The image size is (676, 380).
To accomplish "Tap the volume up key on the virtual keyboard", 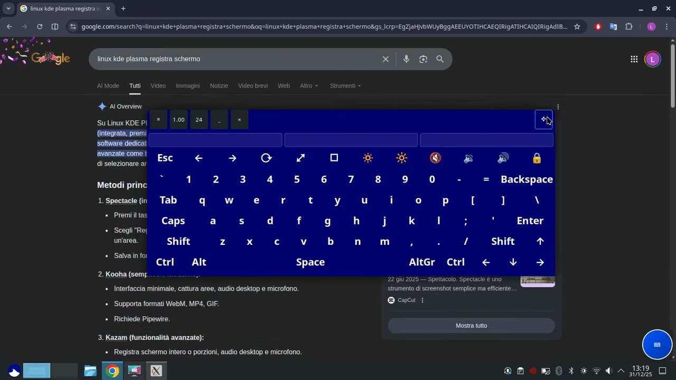I will click(503, 158).
